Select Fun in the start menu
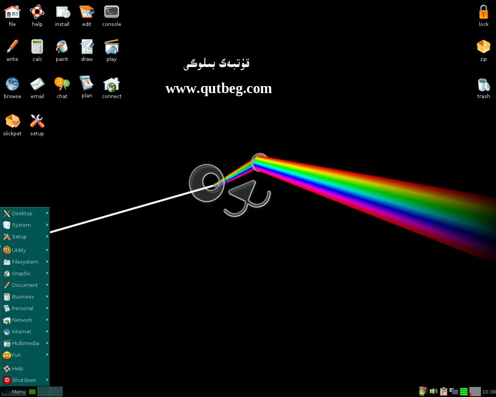This screenshot has height=397, width=496. 25,355
